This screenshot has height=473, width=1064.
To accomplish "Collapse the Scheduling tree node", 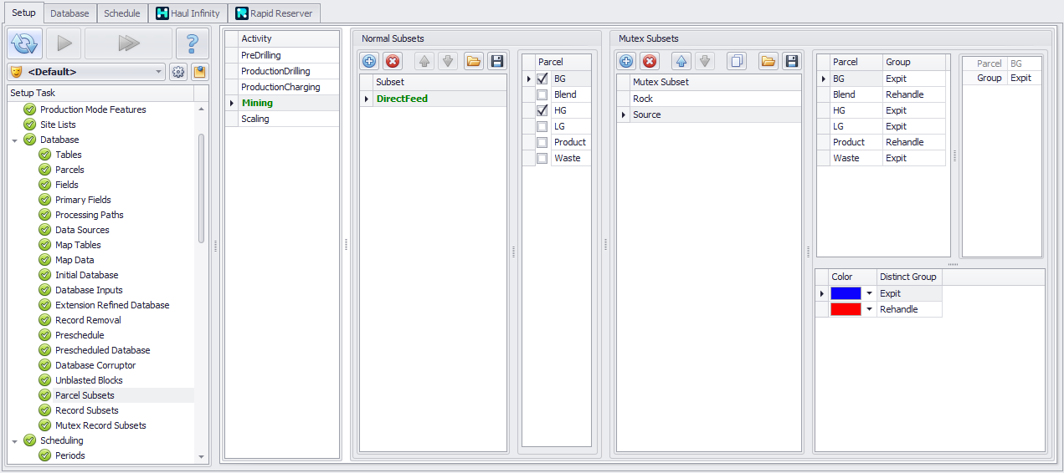I will click(x=15, y=440).
